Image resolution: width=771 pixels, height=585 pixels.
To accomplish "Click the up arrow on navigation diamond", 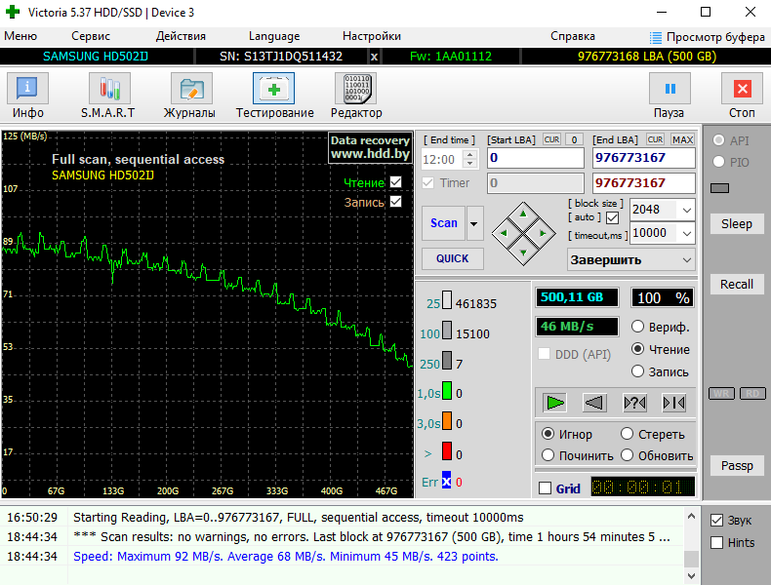I will (523, 213).
